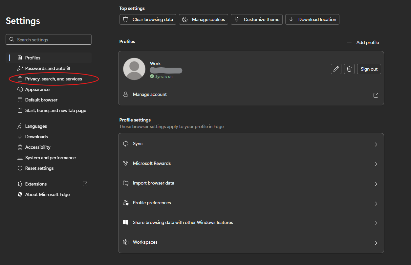Viewport: 411px width, 265px height.
Task: Click the plus icon beside Add profile
Action: tap(349, 42)
